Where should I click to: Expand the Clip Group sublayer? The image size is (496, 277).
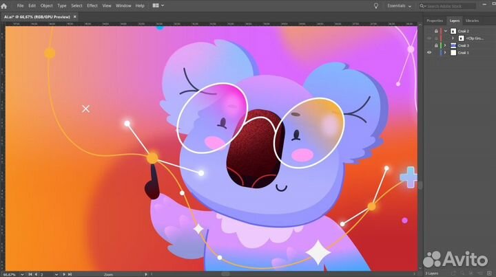coord(452,38)
